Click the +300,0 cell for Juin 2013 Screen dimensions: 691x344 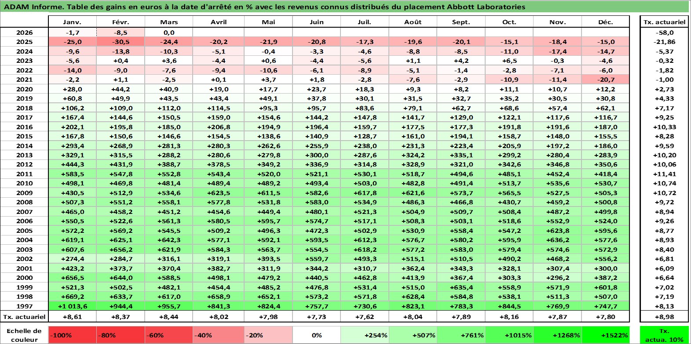click(317, 155)
